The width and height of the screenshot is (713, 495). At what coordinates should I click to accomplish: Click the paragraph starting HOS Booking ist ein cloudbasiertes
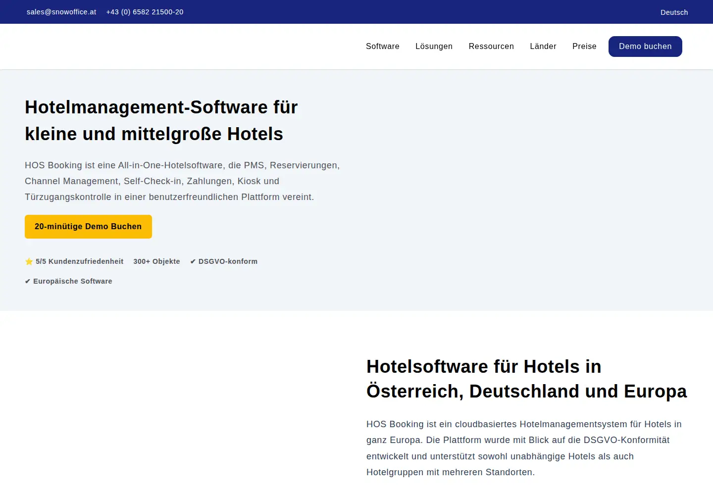pyautogui.click(x=524, y=448)
